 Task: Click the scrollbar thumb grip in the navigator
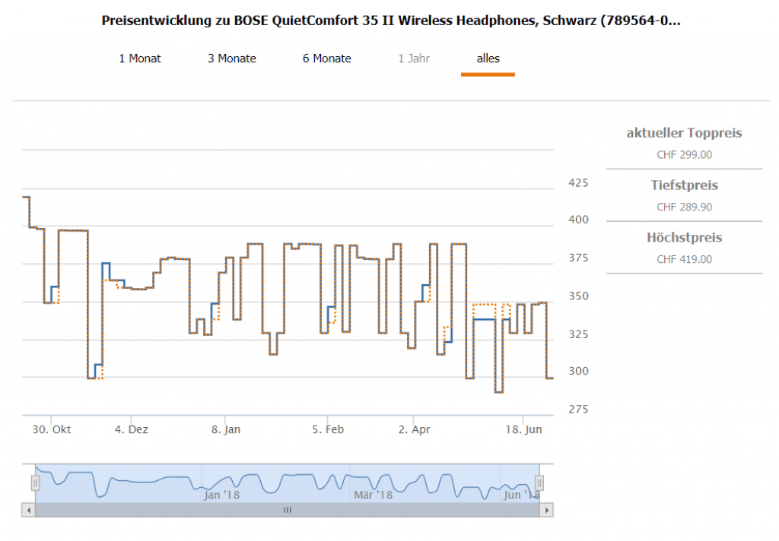point(288,511)
